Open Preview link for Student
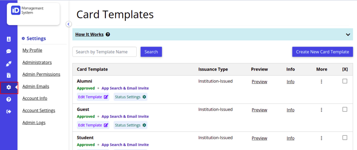357x150 pixels. pyautogui.click(x=259, y=138)
